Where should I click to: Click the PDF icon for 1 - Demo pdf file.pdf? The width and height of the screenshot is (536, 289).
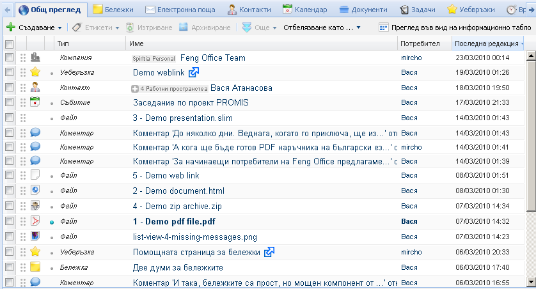[x=35, y=222]
